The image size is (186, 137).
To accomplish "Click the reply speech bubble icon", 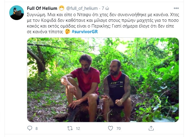I will pyautogui.click(x=29, y=128).
